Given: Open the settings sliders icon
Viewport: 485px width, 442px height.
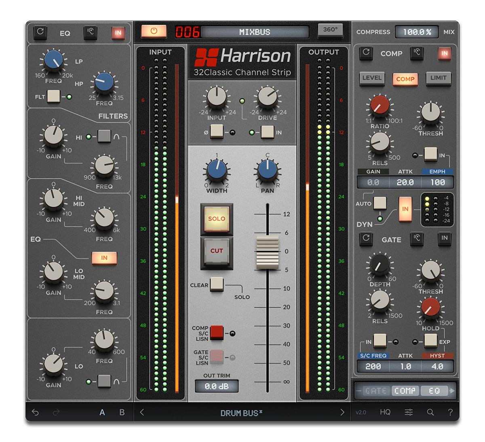Looking at the screenshot, I should 409,412.
